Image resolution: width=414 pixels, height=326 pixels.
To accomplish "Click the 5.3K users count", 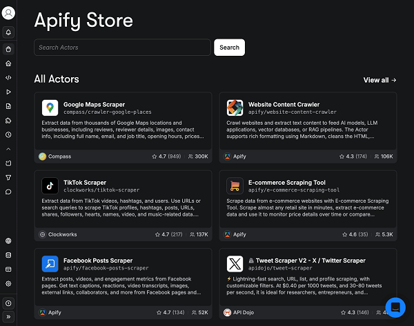I will (384, 234).
